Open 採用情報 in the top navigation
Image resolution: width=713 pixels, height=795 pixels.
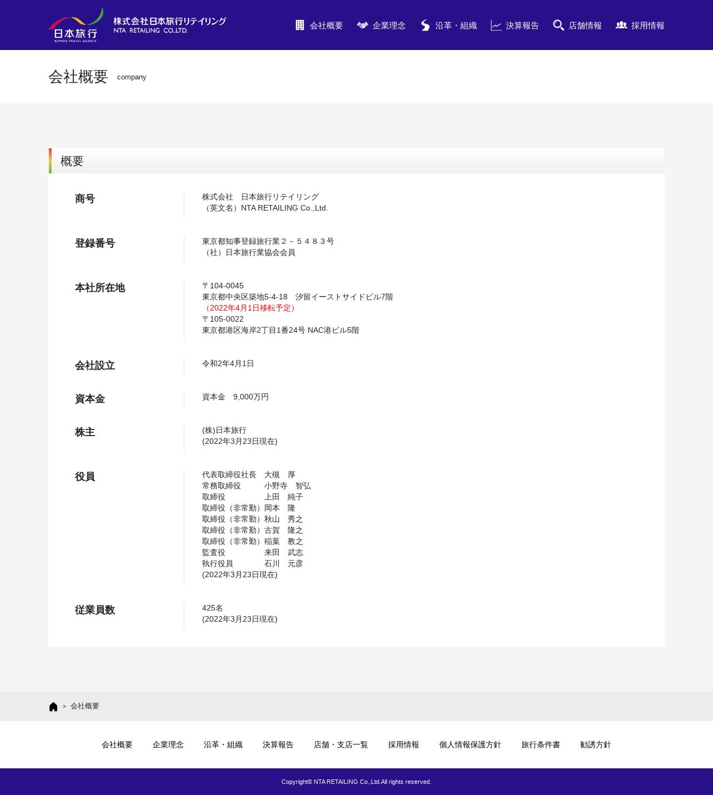point(648,26)
